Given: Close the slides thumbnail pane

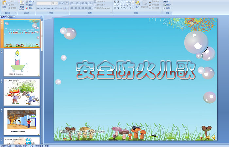Looking at the screenshot, I should click(41, 17).
